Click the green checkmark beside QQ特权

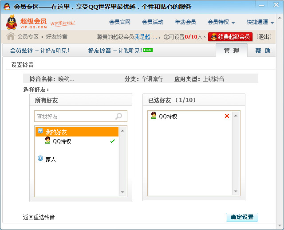[112, 141]
